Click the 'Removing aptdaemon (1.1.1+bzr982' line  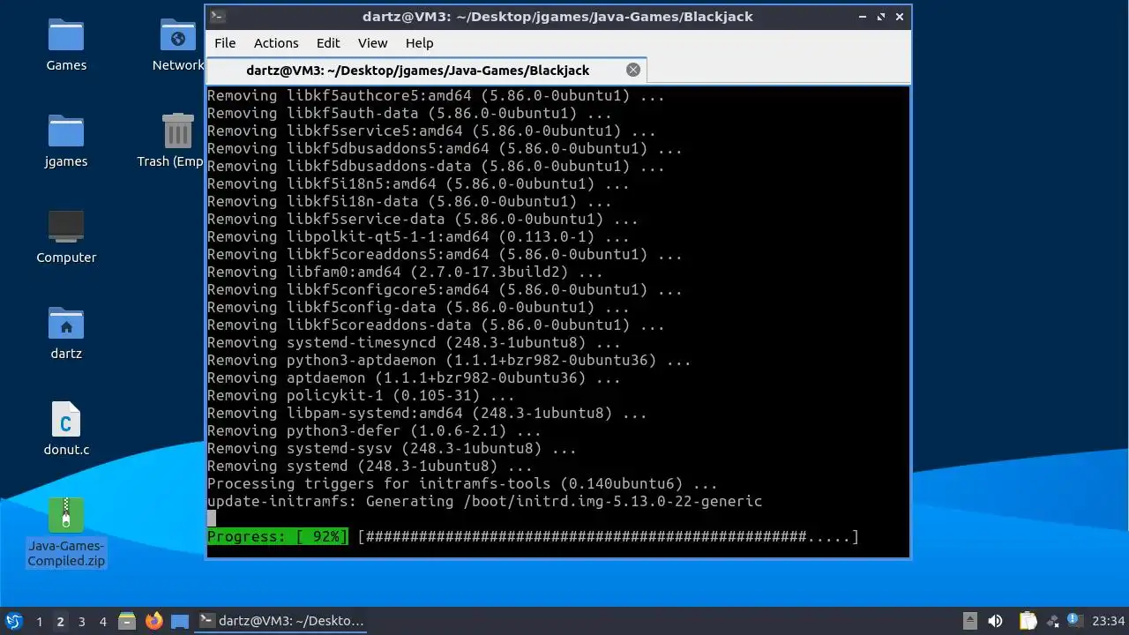414,377
